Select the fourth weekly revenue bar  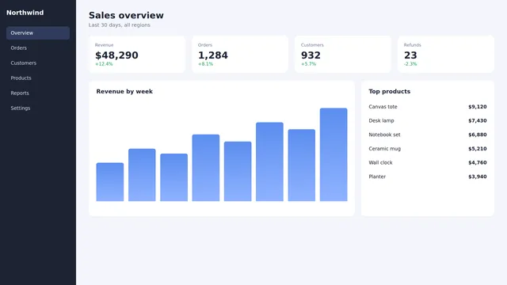tap(206, 168)
